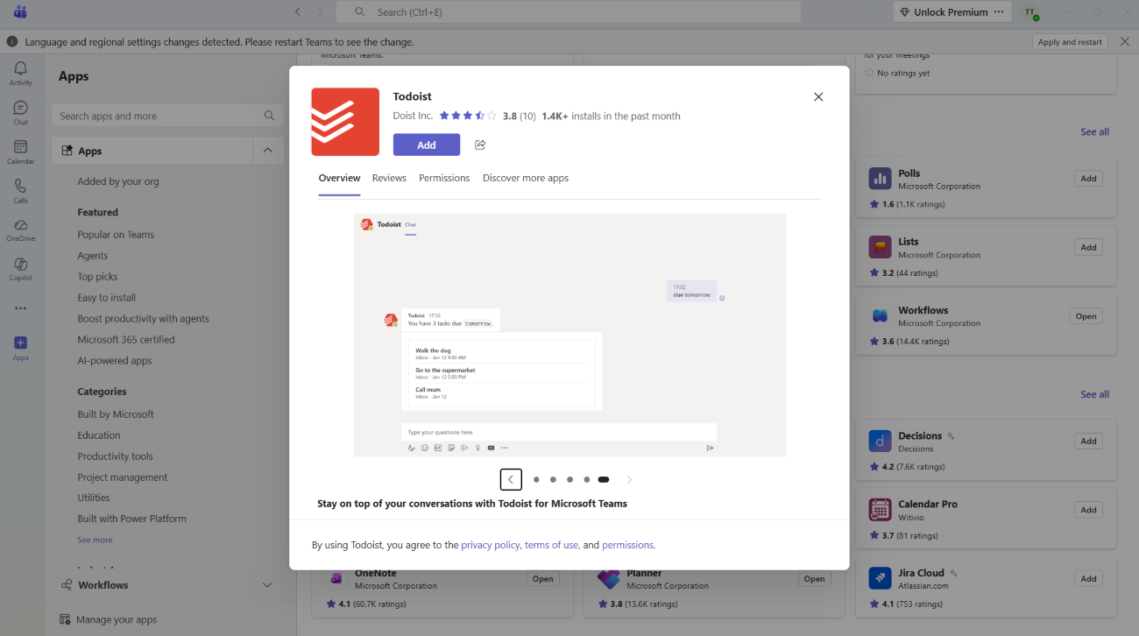Add the Todoist app

click(x=427, y=145)
